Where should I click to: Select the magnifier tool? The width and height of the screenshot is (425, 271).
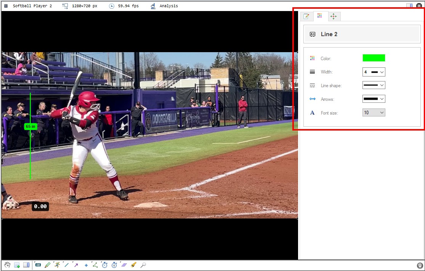coord(143,265)
